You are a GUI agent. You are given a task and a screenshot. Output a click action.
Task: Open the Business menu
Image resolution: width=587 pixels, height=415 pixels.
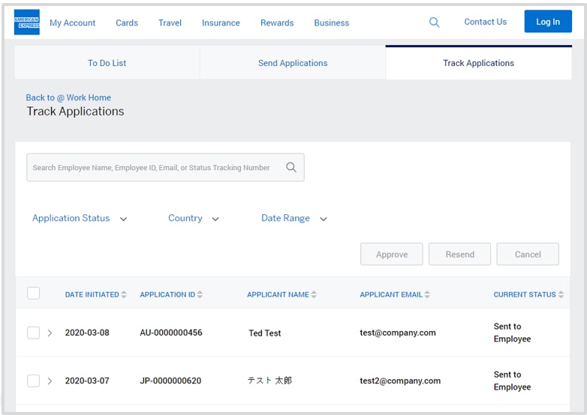click(x=332, y=22)
